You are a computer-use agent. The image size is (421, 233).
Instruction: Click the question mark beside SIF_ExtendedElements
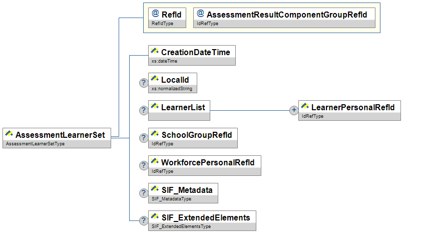[143, 220]
